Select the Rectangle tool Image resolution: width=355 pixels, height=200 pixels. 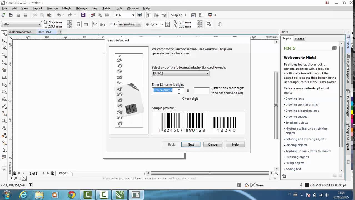[x=4, y=77]
